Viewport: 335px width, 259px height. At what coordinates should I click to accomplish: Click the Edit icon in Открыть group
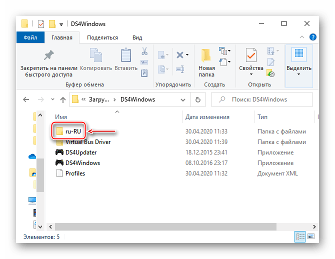(x=270, y=62)
